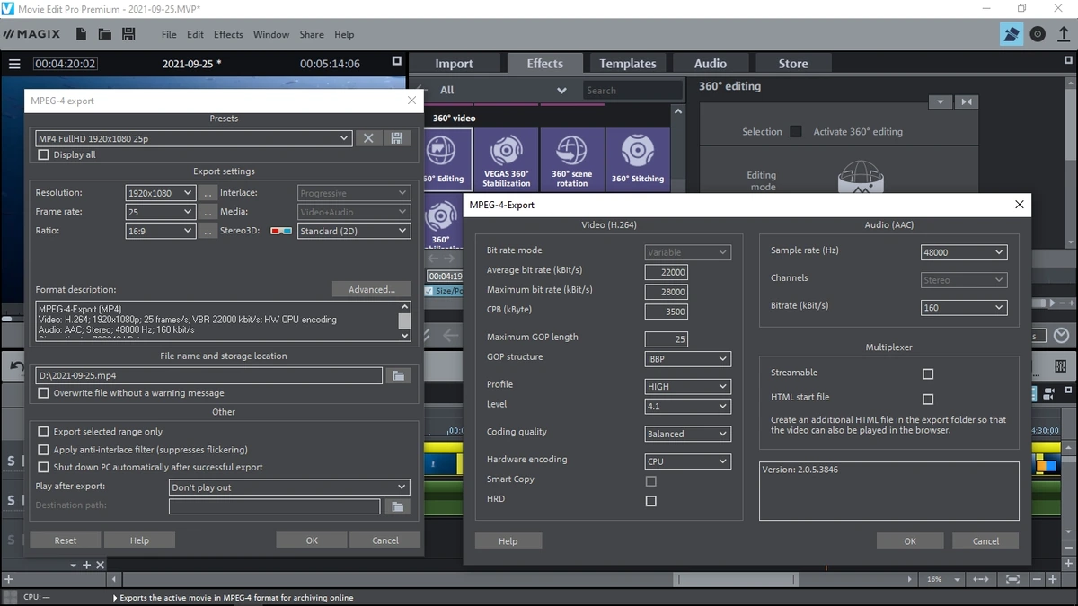Viewport: 1078px width, 606px height.
Task: Open the MP4 FullHD preset dropdown
Action: [193, 138]
